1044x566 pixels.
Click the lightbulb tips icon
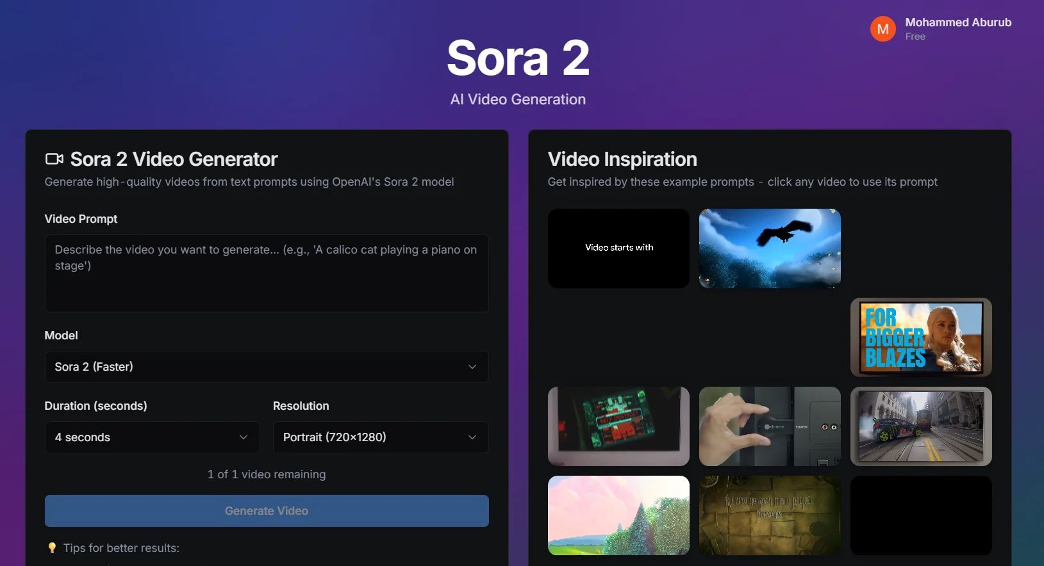52,548
